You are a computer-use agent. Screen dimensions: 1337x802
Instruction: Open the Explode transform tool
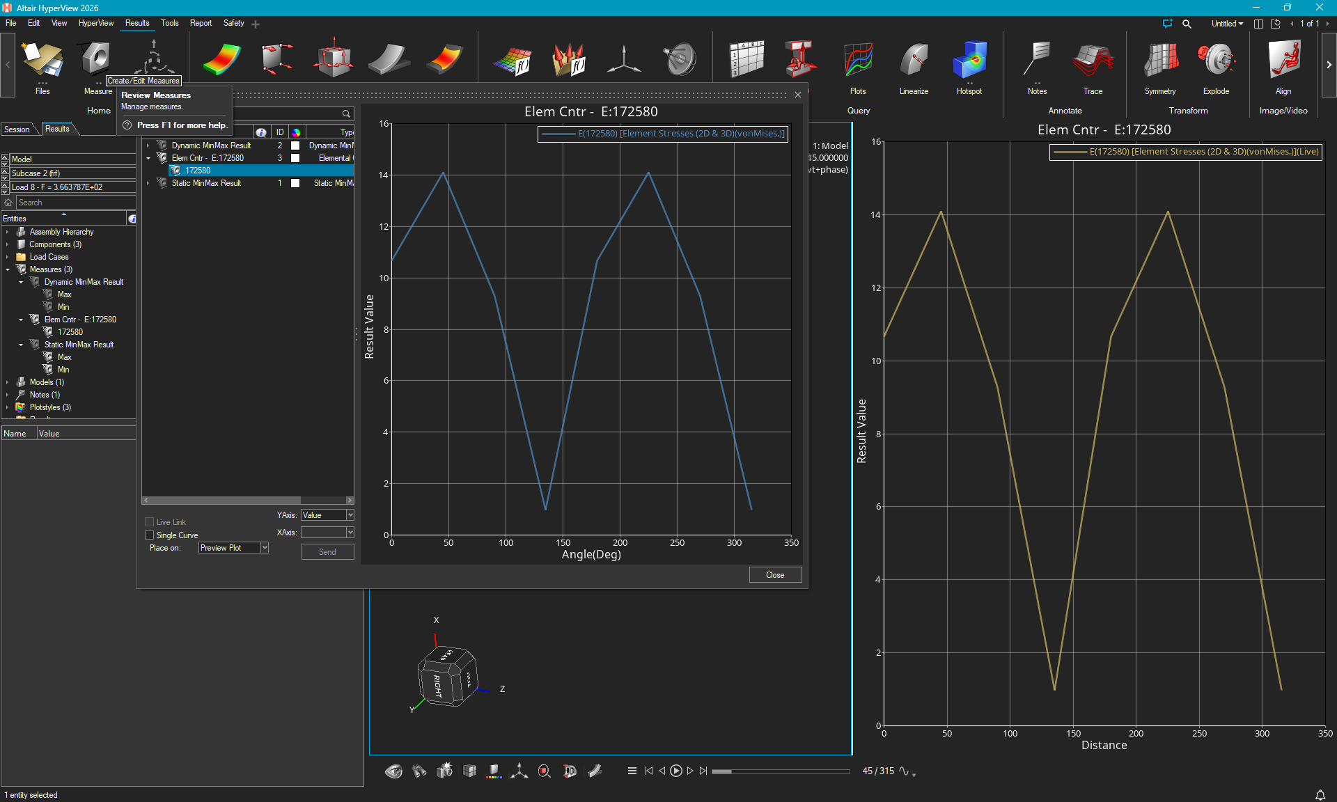point(1216,67)
